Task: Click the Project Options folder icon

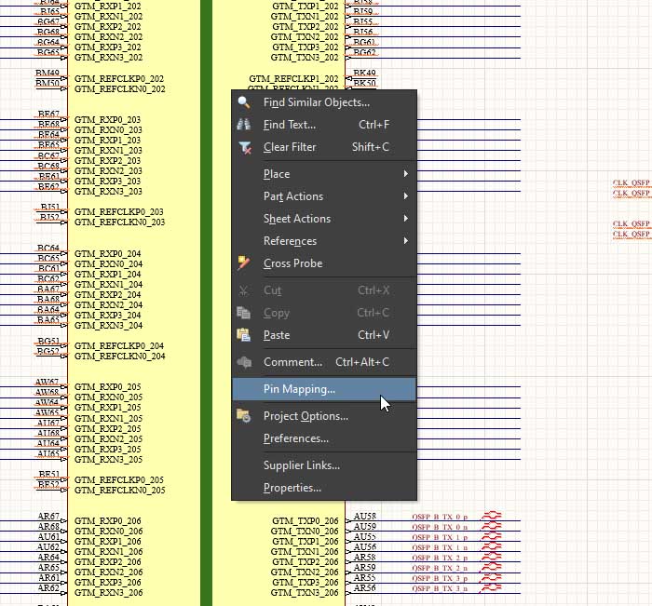Action: 244,416
